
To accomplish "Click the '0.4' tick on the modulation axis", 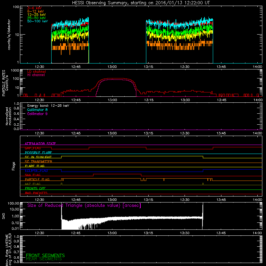I will 16,119.
